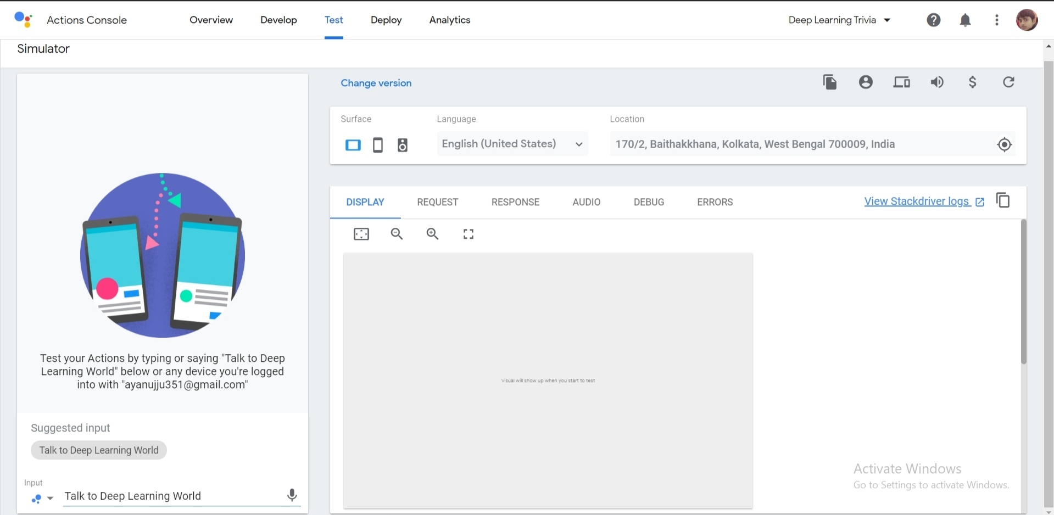Zoom in the display preview
The height and width of the screenshot is (515, 1054).
tap(433, 234)
